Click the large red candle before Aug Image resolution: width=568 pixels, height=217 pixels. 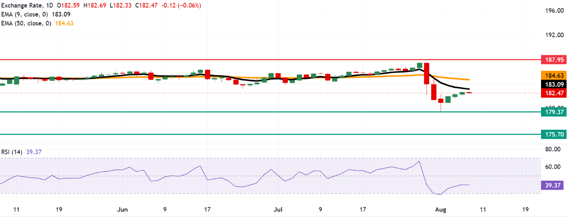(x=426, y=73)
